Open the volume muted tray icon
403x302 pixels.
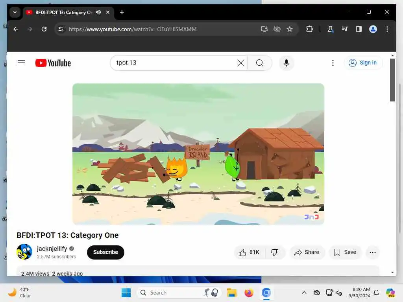click(x=339, y=293)
